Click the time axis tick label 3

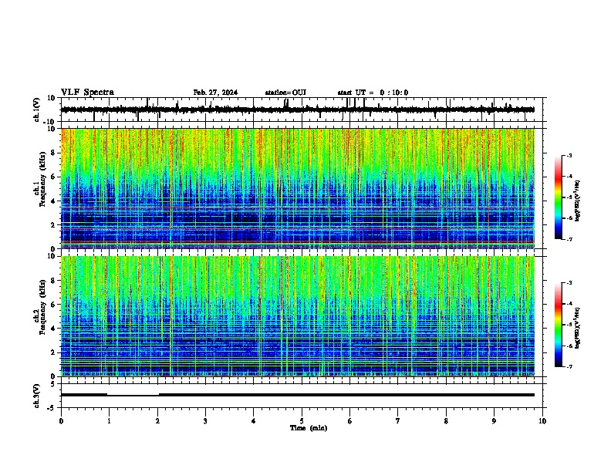pos(205,421)
